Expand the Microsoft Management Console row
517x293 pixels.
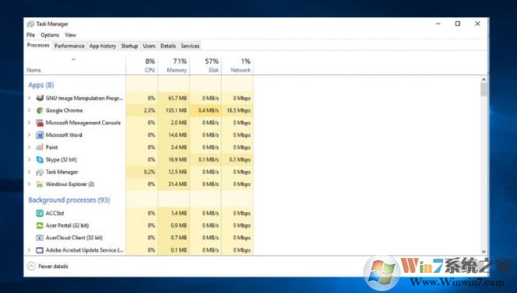point(29,123)
